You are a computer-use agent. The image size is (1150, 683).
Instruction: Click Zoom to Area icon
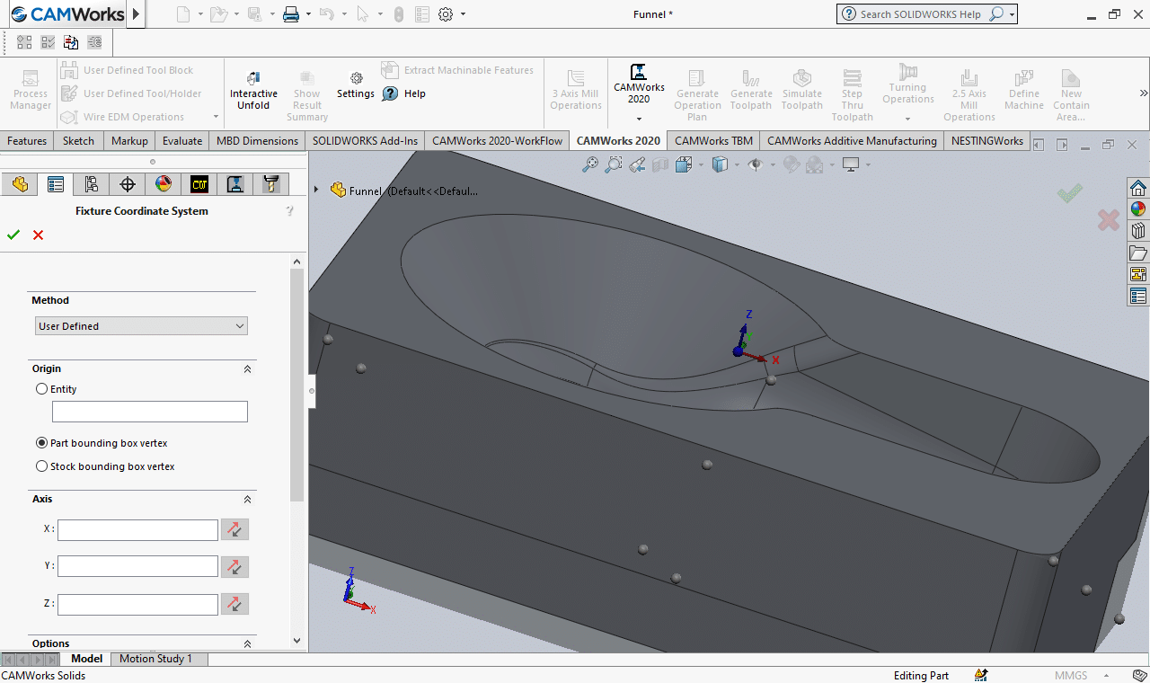614,164
